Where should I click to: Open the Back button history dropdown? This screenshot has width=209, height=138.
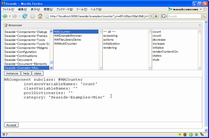(10, 16)
